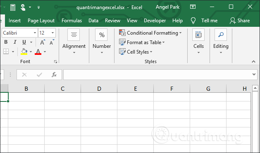Select column D header

[99, 89]
